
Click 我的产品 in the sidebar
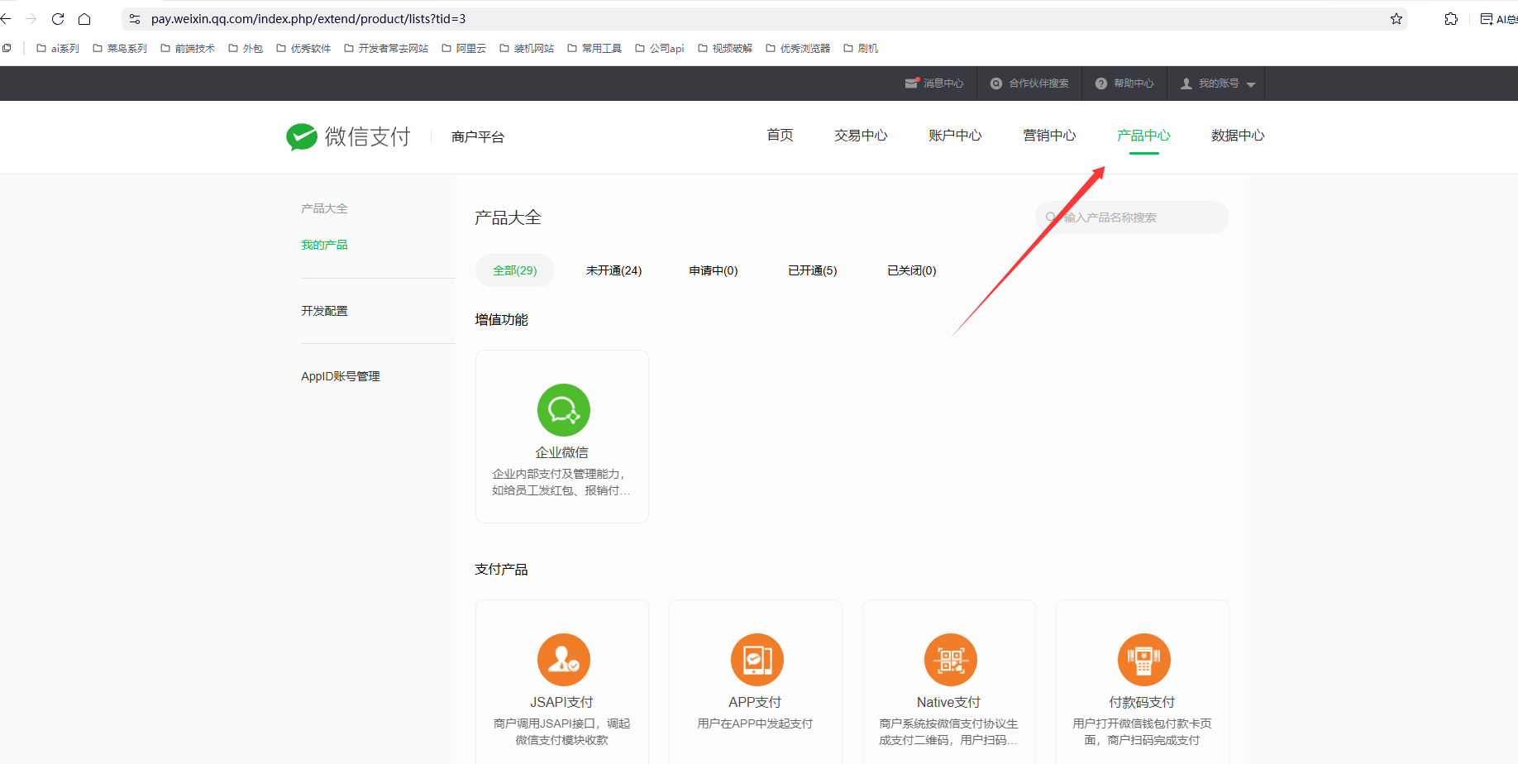(x=324, y=245)
